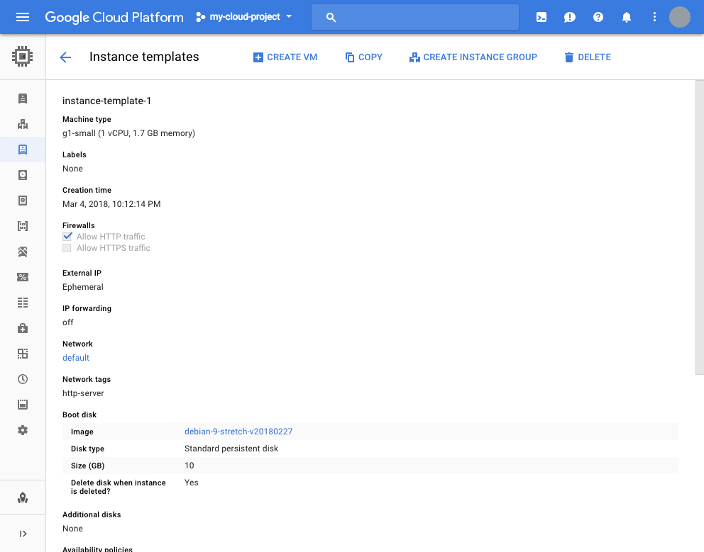This screenshot has height=552, width=704.
Task: Go back with the left arrow
Action: [x=65, y=57]
